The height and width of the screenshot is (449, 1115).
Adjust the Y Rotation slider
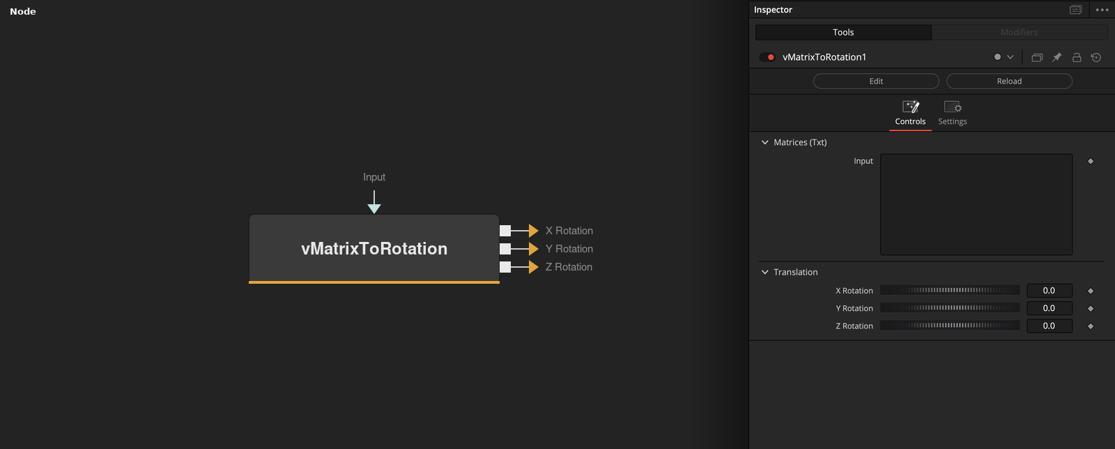click(950, 307)
